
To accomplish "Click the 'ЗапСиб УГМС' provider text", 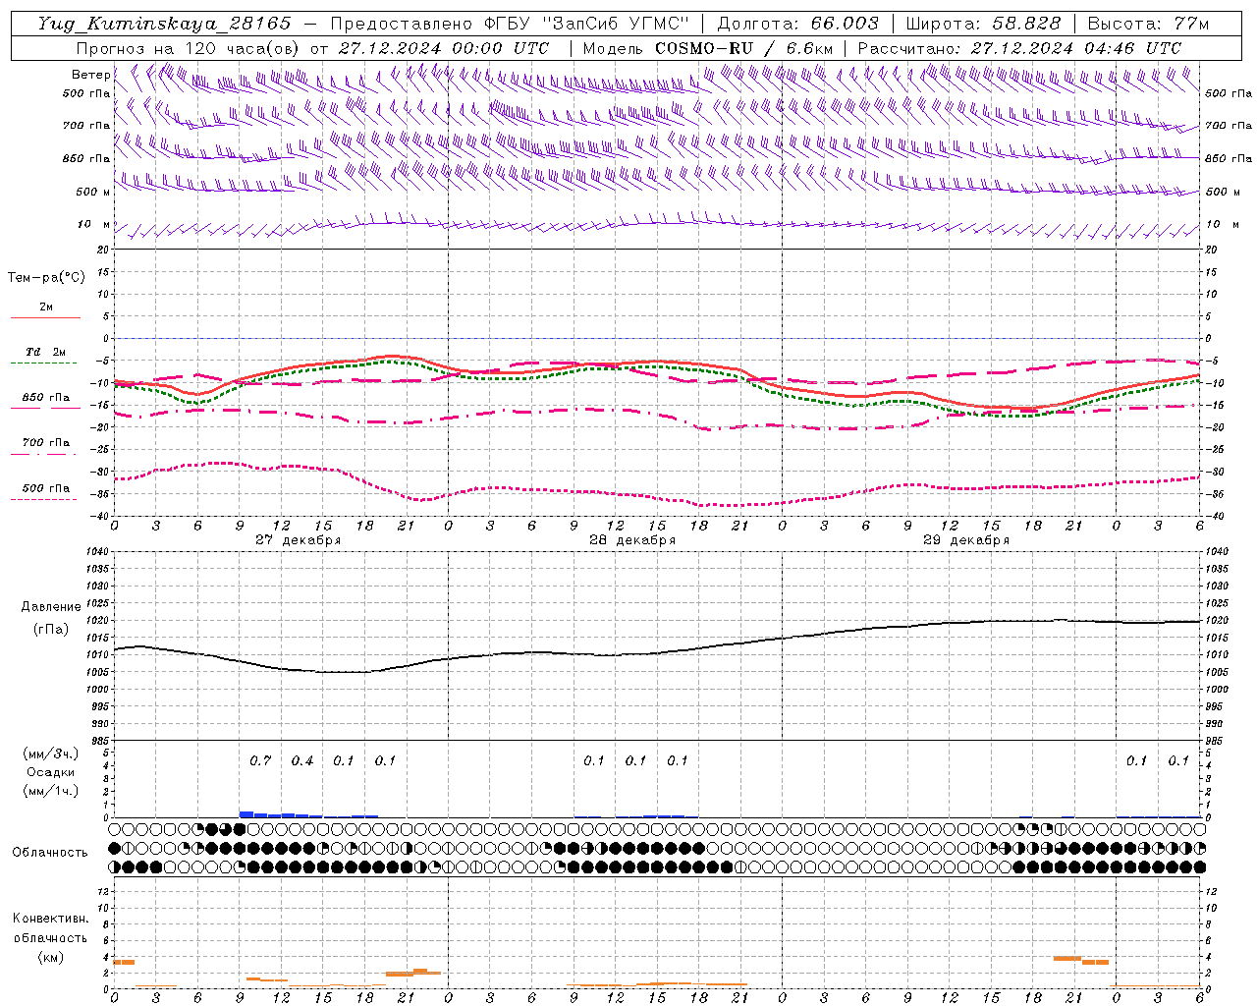I will 618,24.
